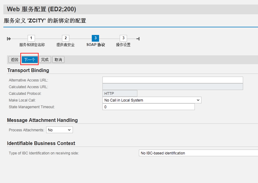Open the IBC Identification type dropdown

click(198, 153)
